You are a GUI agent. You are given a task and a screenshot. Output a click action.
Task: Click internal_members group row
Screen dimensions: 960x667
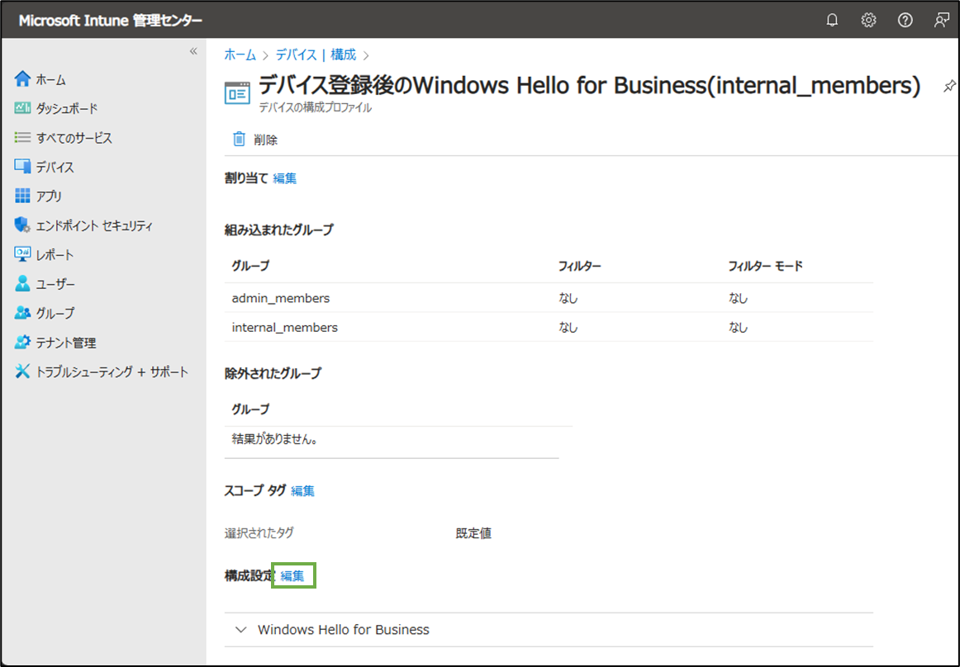point(549,328)
